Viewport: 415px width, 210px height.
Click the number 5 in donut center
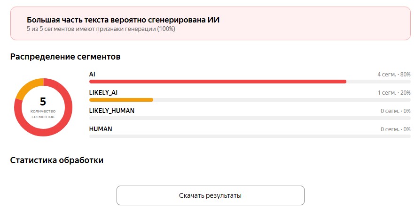coord(43,101)
